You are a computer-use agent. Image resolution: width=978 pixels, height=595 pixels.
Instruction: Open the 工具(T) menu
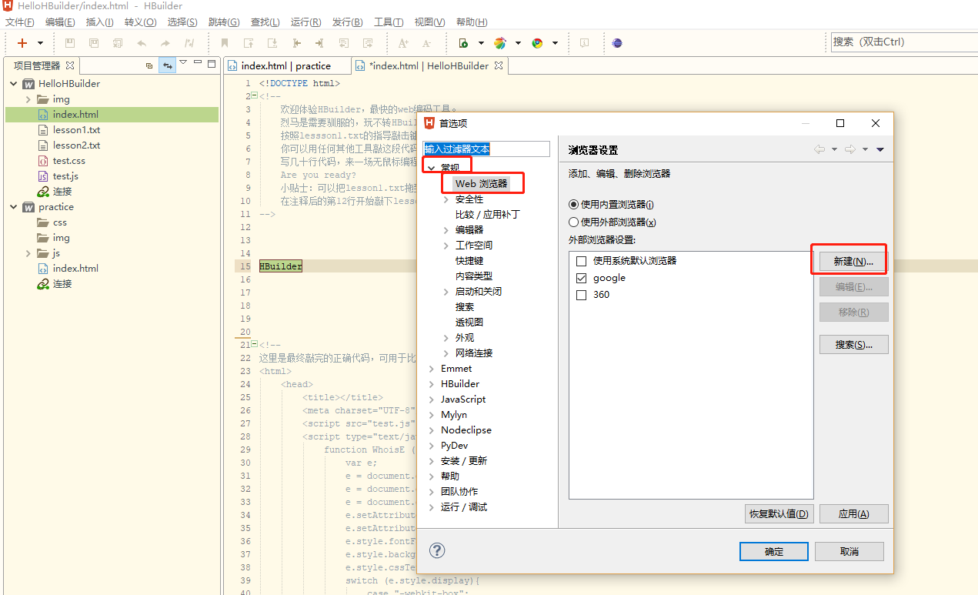point(389,22)
